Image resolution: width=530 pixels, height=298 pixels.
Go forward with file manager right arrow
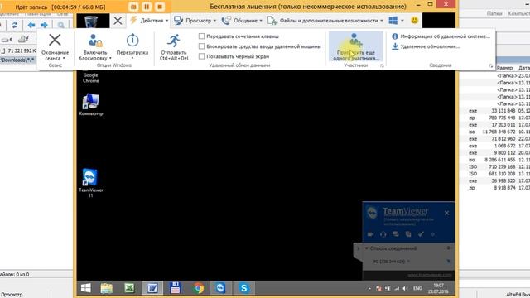(44, 25)
